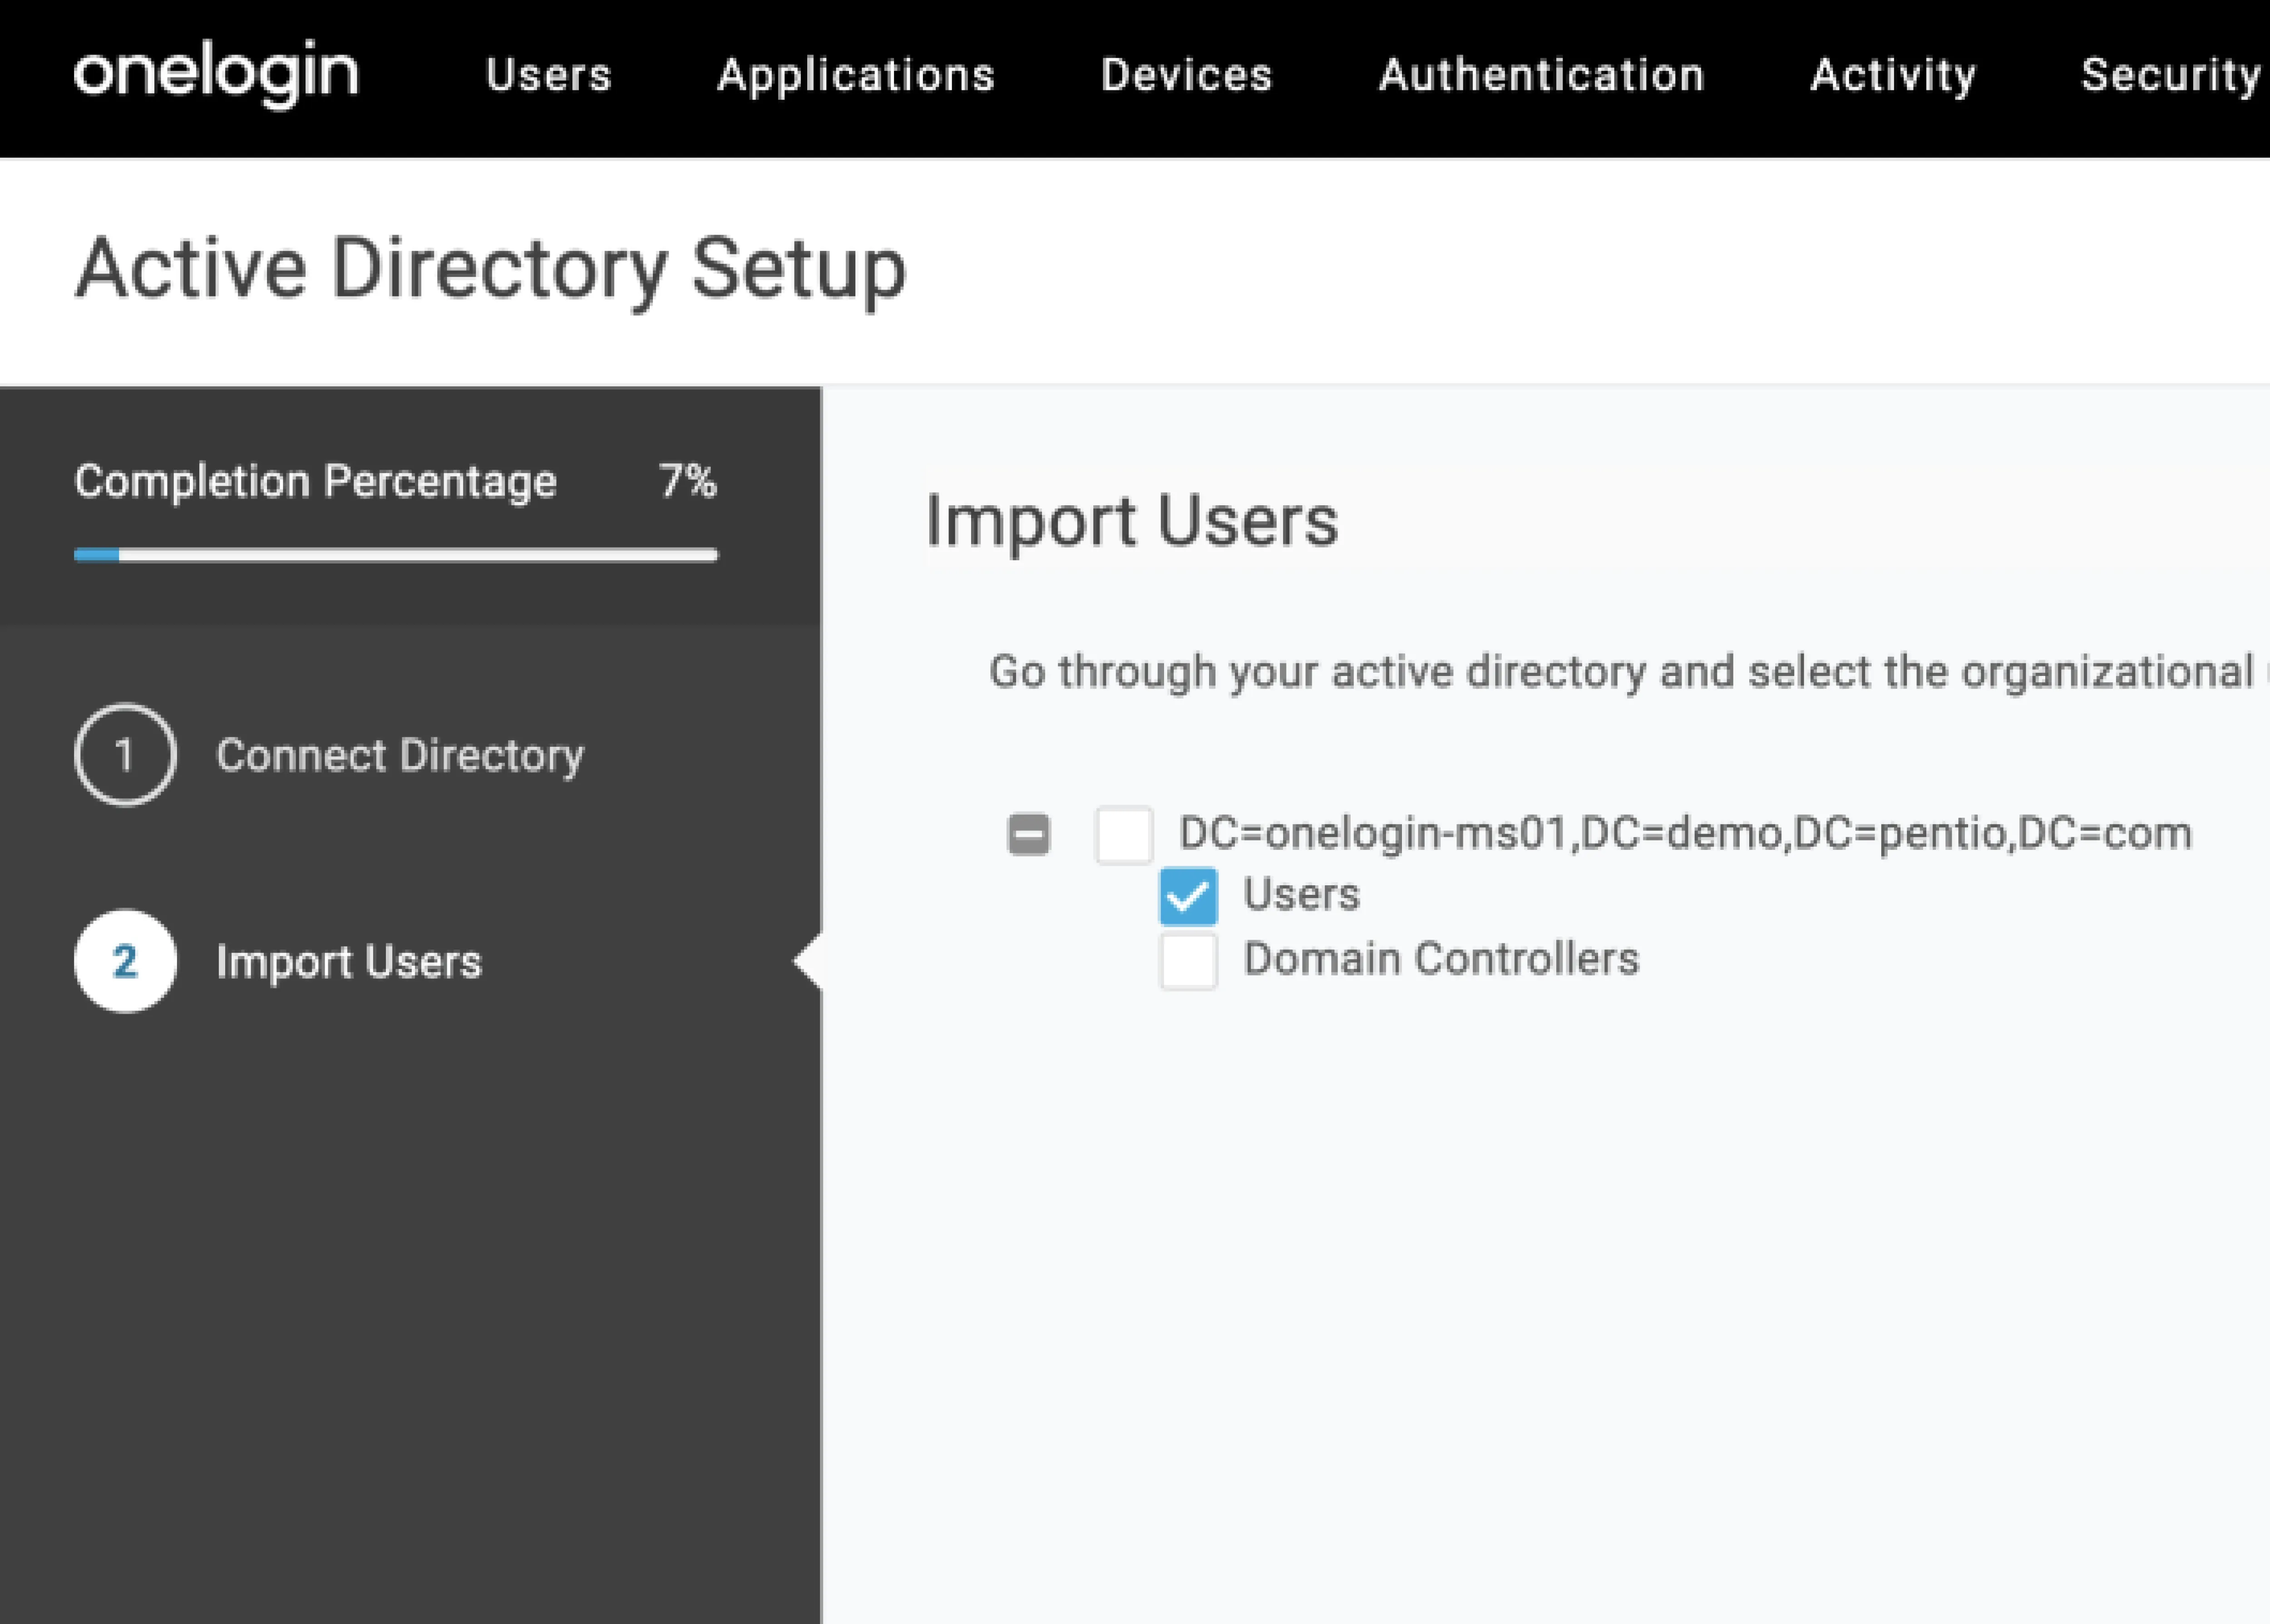
Task: Click the step 2 circle icon
Action: pyautogui.click(x=125, y=961)
